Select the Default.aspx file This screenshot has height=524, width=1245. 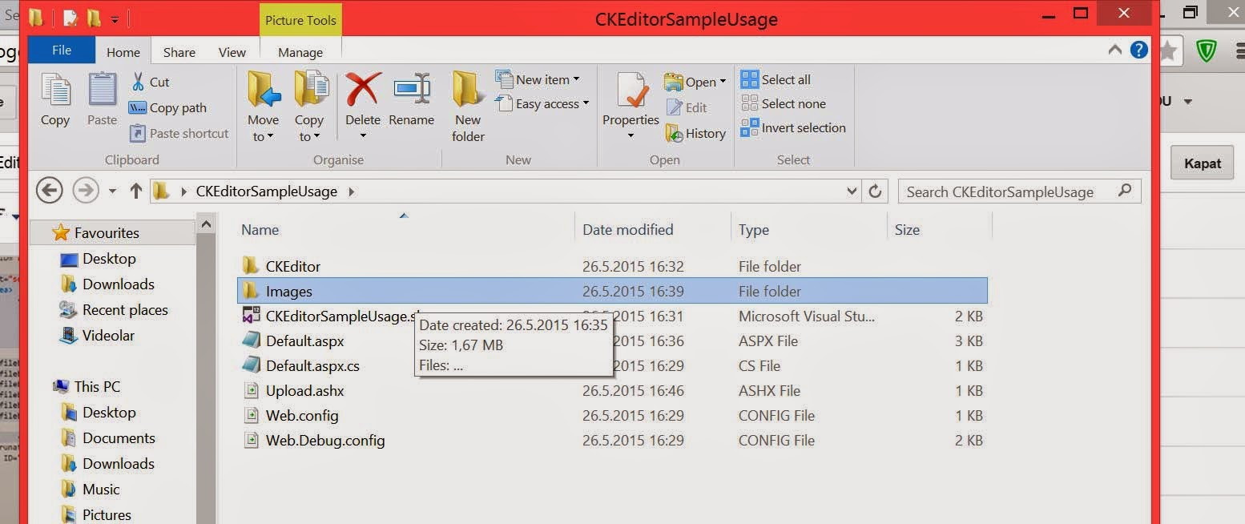click(612, 341)
